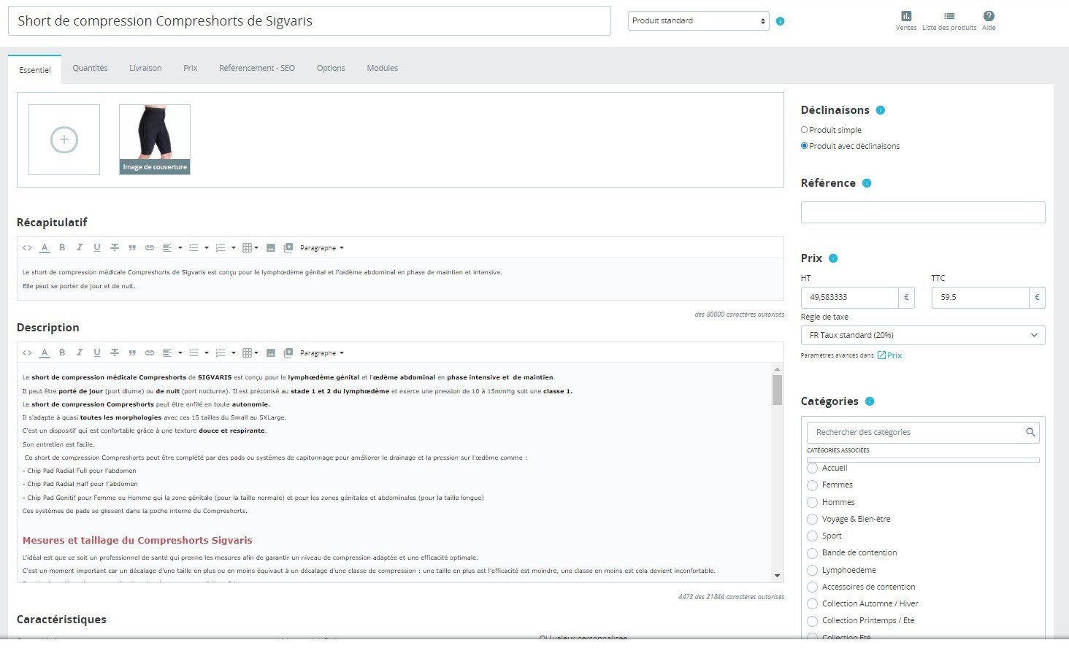1069x648 pixels.
Task: Add a new product image
Action: tap(64, 139)
